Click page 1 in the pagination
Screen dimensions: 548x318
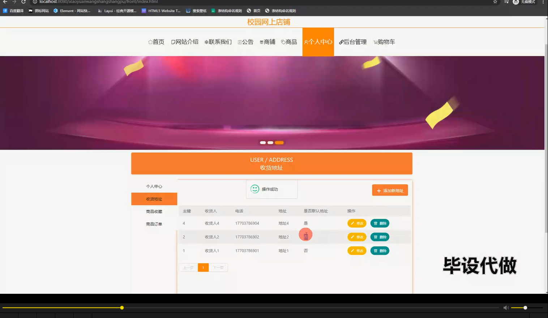203,267
